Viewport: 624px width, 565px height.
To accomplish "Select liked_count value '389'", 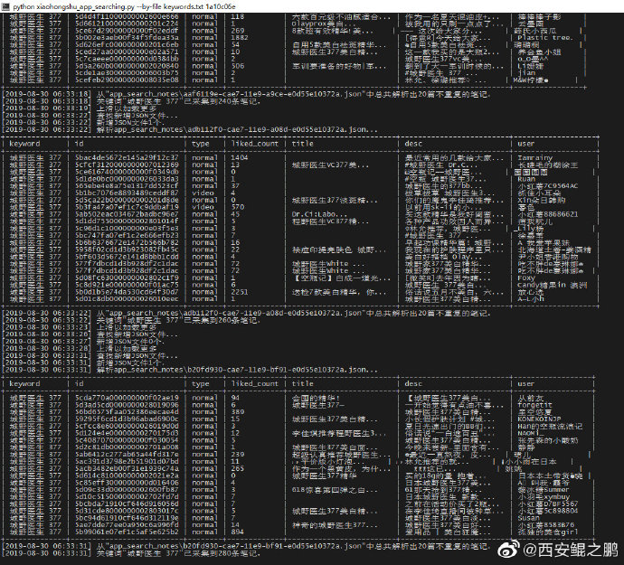I will click(x=237, y=412).
